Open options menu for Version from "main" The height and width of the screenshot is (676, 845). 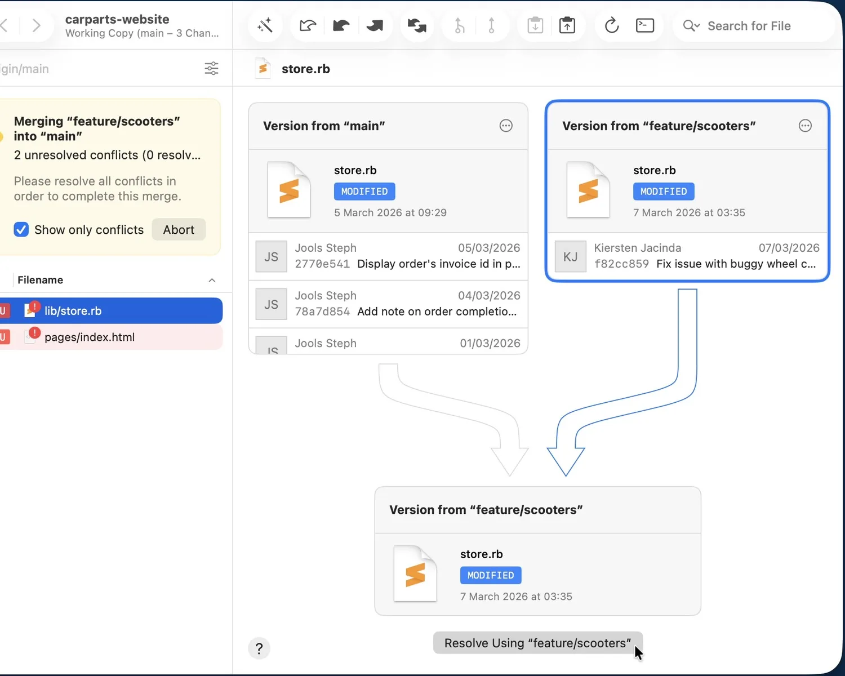point(506,126)
